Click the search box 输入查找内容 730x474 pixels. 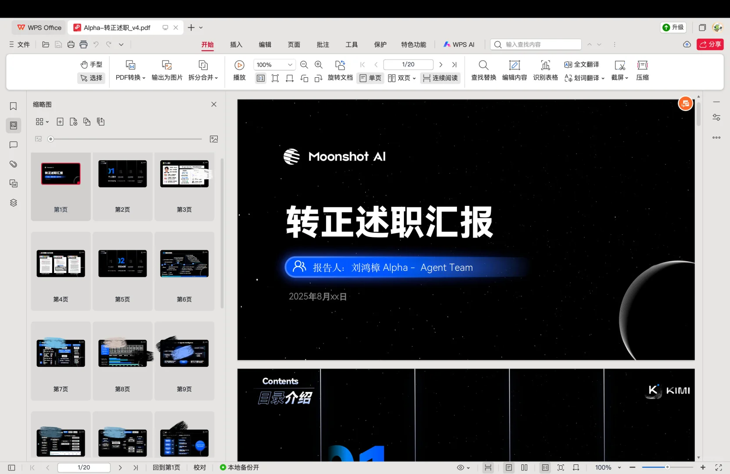click(536, 44)
